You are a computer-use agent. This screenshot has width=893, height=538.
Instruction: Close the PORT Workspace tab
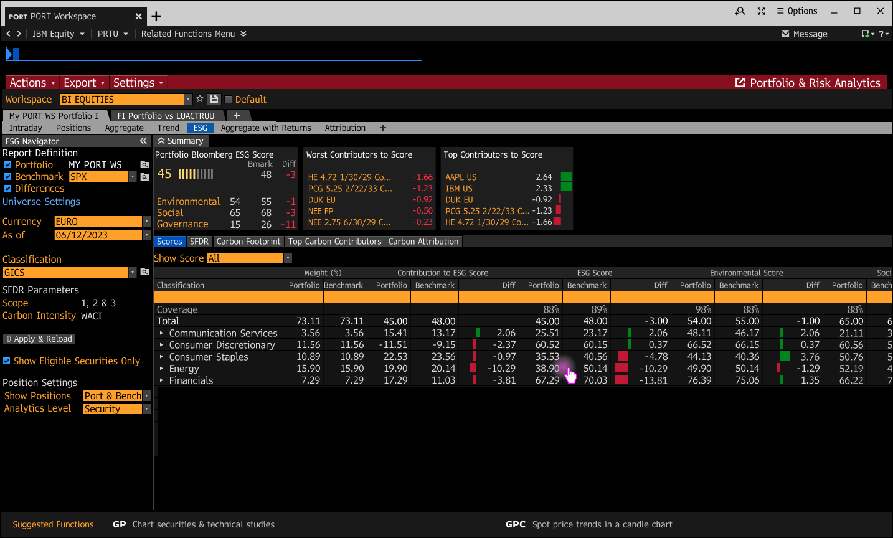coord(139,16)
